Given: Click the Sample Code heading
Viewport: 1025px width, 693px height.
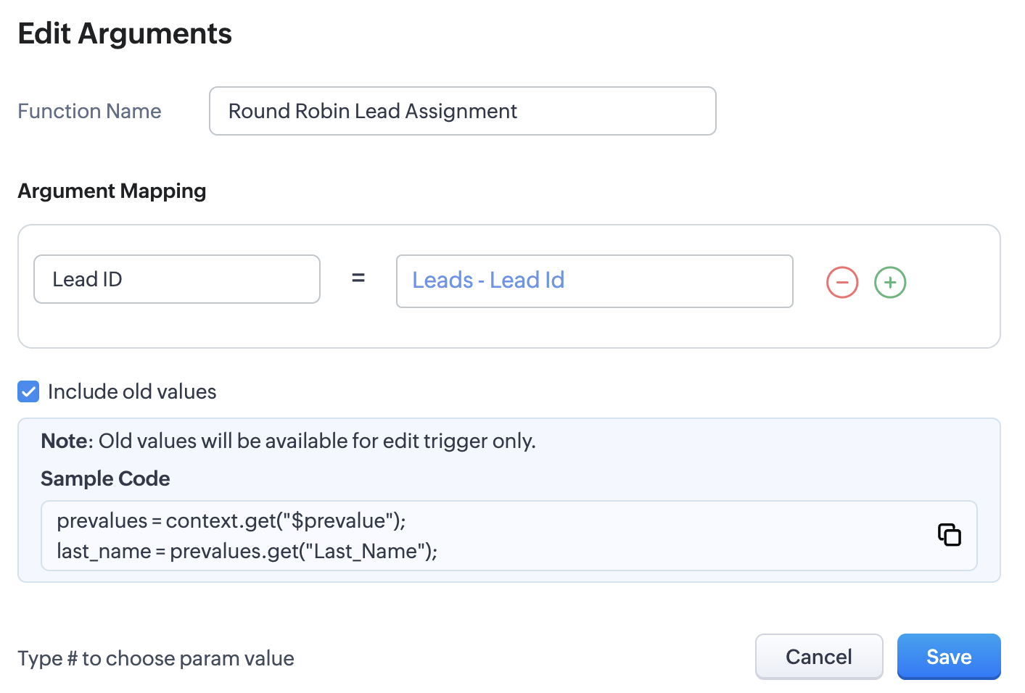Looking at the screenshot, I should point(105,478).
